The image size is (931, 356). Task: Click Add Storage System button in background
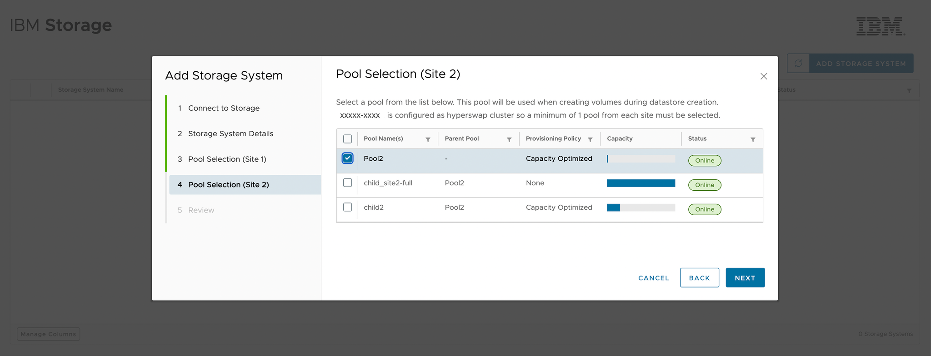click(861, 64)
